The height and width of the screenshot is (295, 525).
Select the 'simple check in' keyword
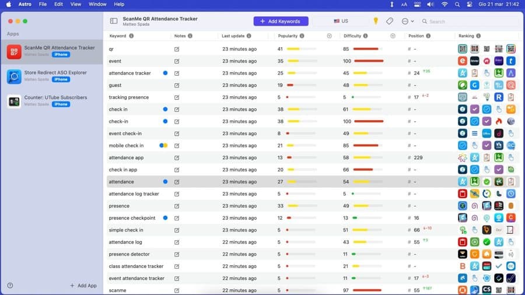(x=126, y=230)
